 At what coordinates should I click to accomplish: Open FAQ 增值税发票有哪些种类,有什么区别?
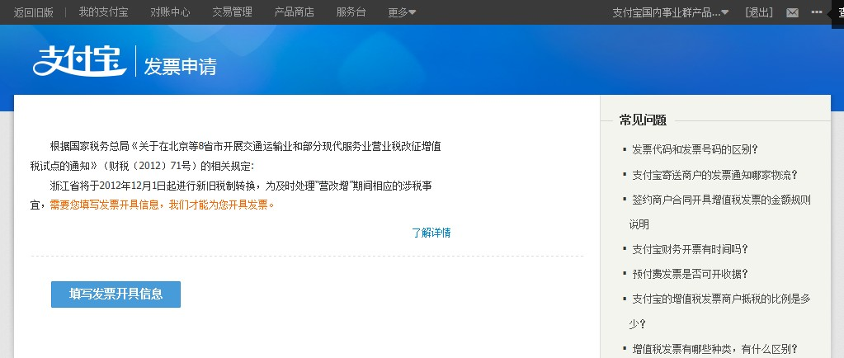(714, 349)
